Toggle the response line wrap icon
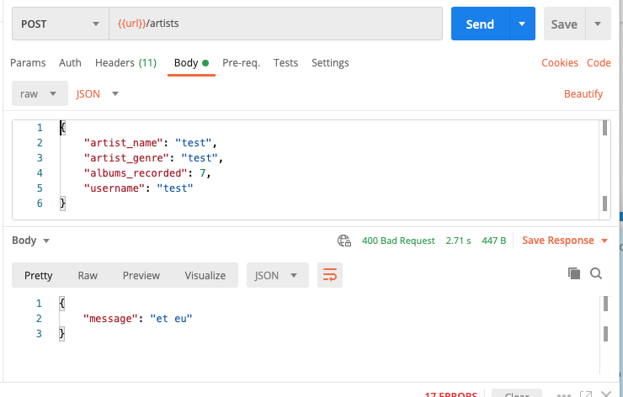Image resolution: width=623 pixels, height=397 pixels. pos(330,275)
